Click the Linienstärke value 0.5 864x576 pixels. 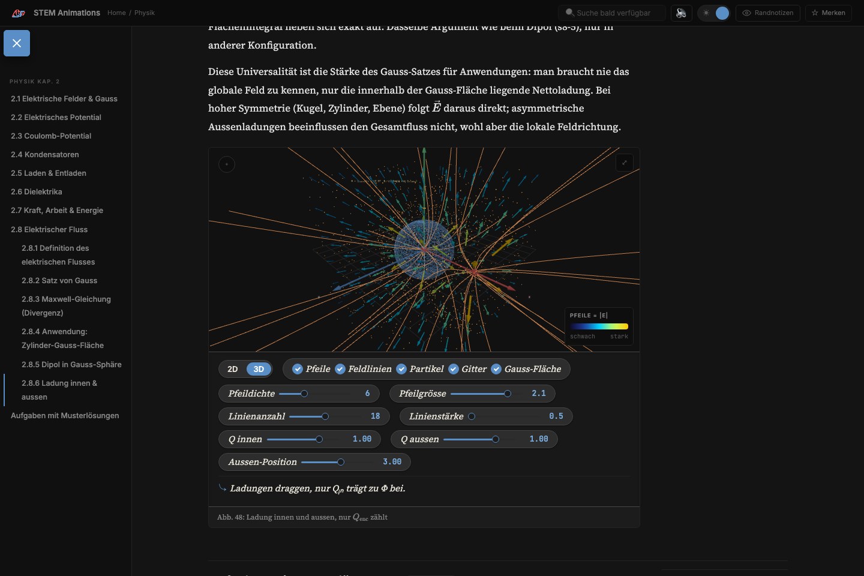pos(556,416)
